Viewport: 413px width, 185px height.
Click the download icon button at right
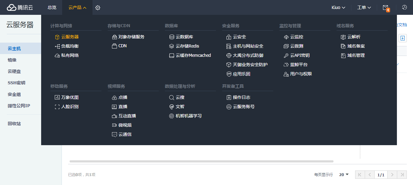tap(402, 38)
